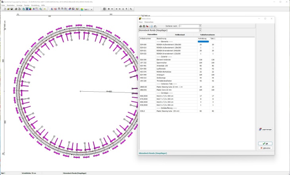The width and height of the screenshot is (290, 175).
Task: Expand the 'Sortieren nach' dropdown
Action: click(200, 26)
